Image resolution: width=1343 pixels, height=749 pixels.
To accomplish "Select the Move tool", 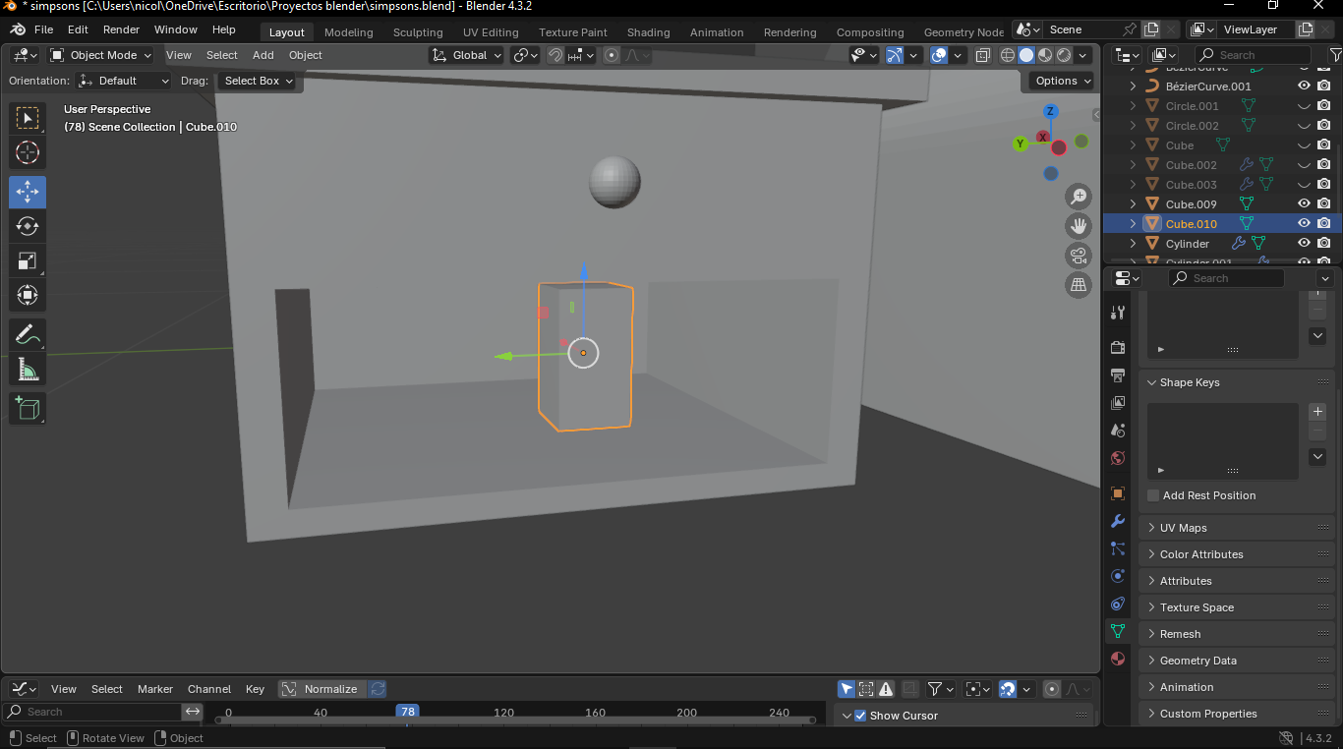I will tap(28, 192).
